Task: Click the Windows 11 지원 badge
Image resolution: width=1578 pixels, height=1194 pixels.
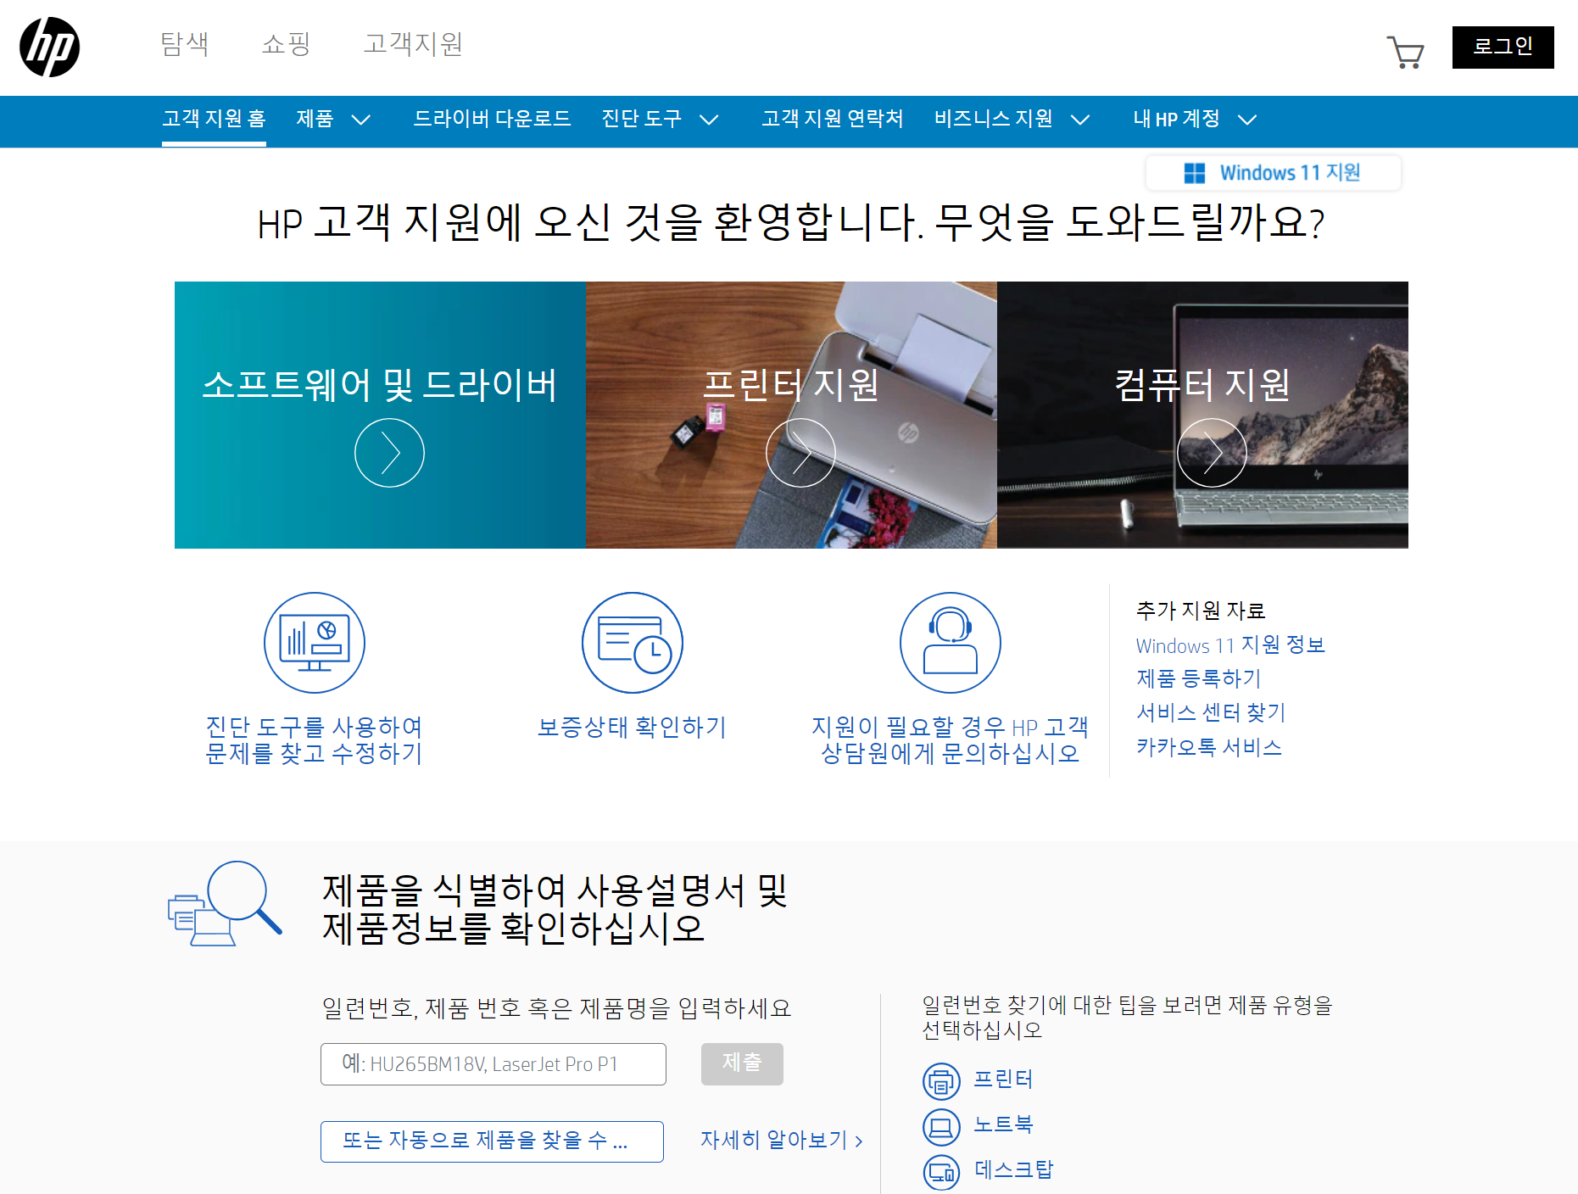Action: (1273, 172)
